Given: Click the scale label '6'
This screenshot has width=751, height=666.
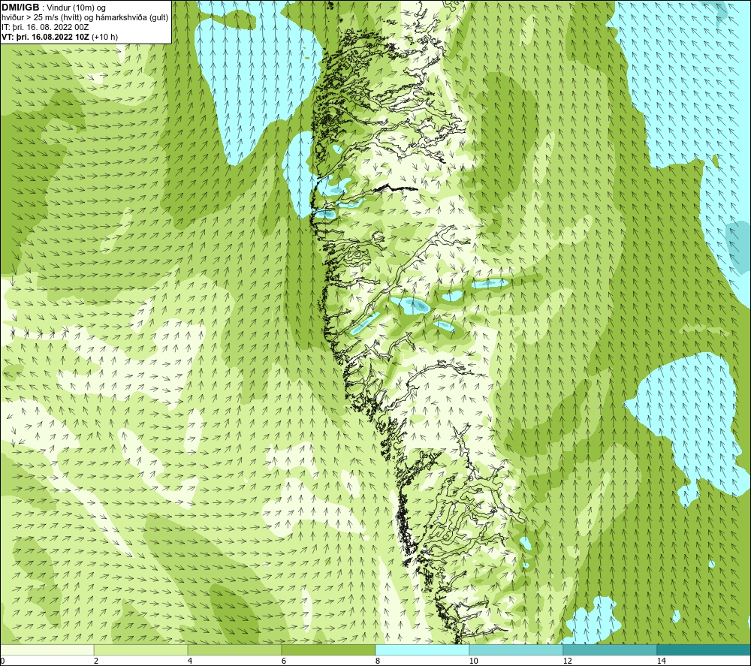Looking at the screenshot, I should [x=284, y=661].
